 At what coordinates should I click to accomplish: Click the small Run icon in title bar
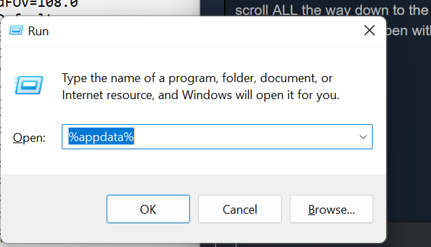[x=16, y=31]
